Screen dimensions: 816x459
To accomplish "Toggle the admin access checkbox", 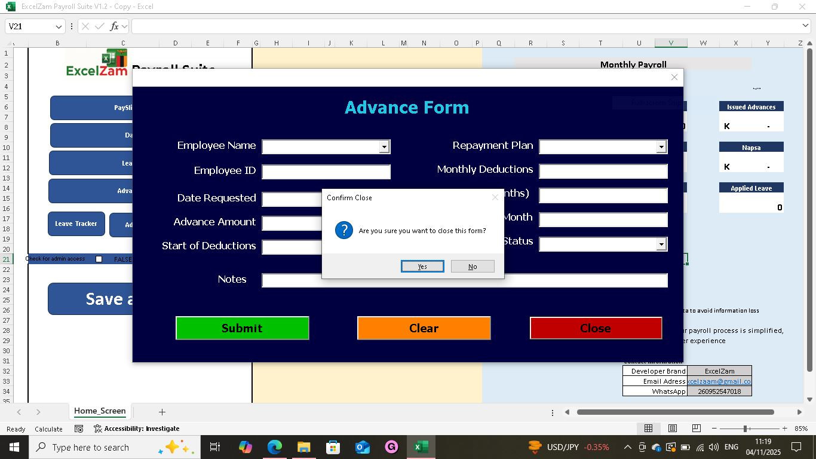I will (99, 259).
